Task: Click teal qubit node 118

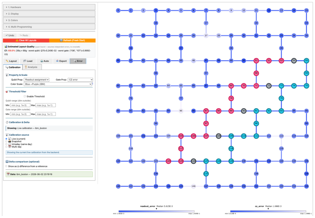Action: (231, 149)
